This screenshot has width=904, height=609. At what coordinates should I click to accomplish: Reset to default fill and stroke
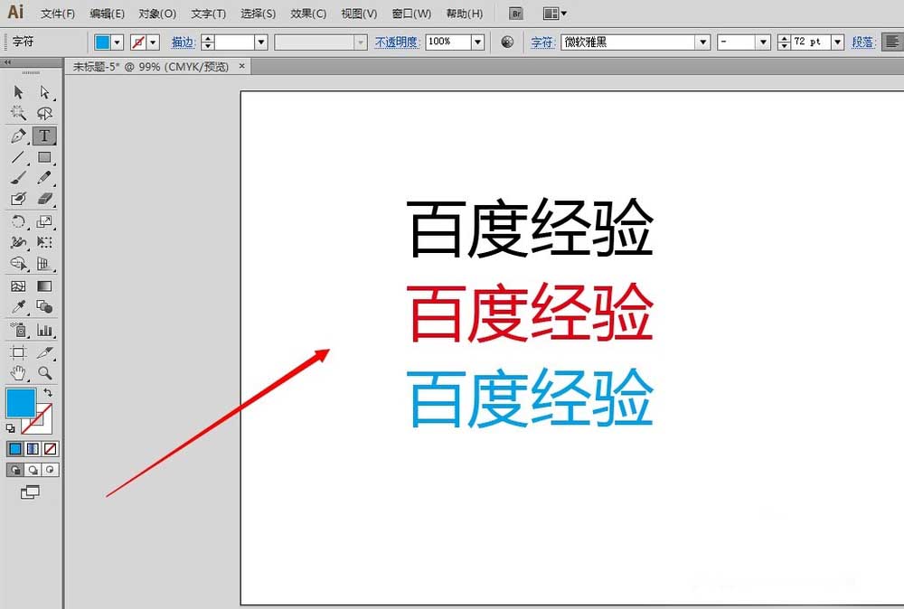pos(10,428)
